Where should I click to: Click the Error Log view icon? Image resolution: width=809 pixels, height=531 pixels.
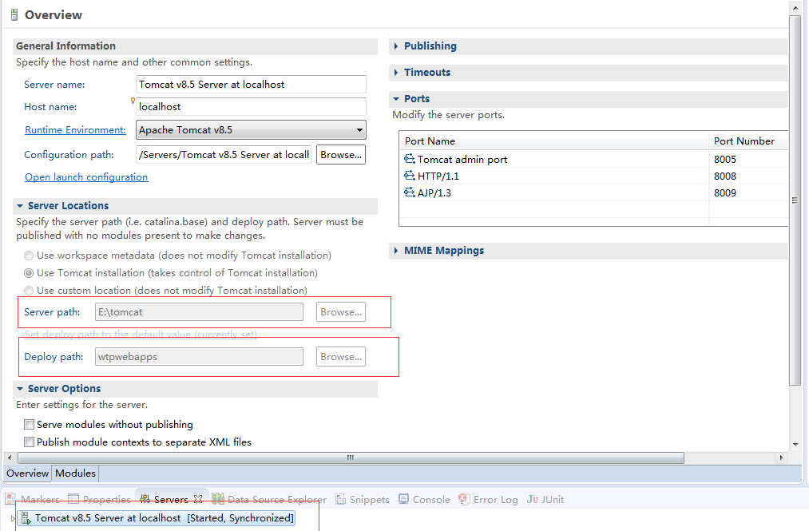tap(464, 499)
